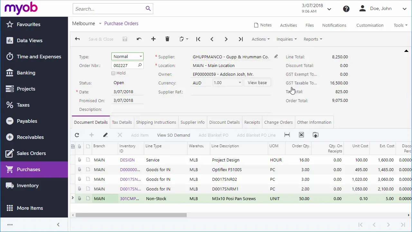The width and height of the screenshot is (412, 232).
Task: Click the Supplier Ref. input field
Action: 230,92
